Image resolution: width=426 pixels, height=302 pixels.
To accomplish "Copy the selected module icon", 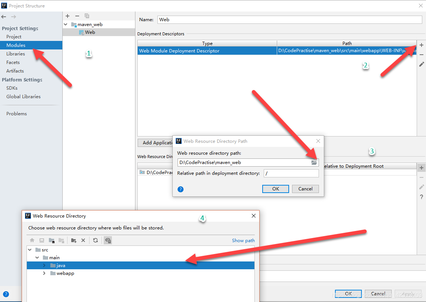I will coord(87,16).
